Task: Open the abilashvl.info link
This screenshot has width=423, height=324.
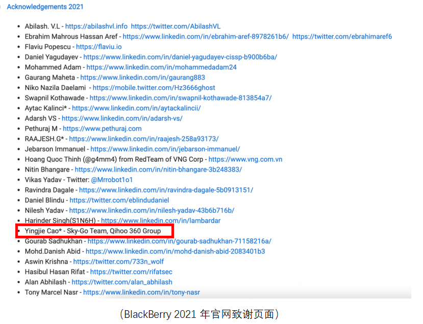Action: (96, 26)
